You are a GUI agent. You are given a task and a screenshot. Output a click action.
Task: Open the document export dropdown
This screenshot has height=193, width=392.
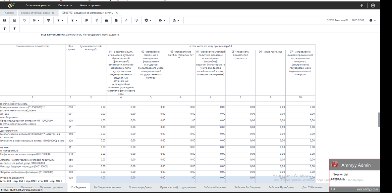(x=176, y=20)
